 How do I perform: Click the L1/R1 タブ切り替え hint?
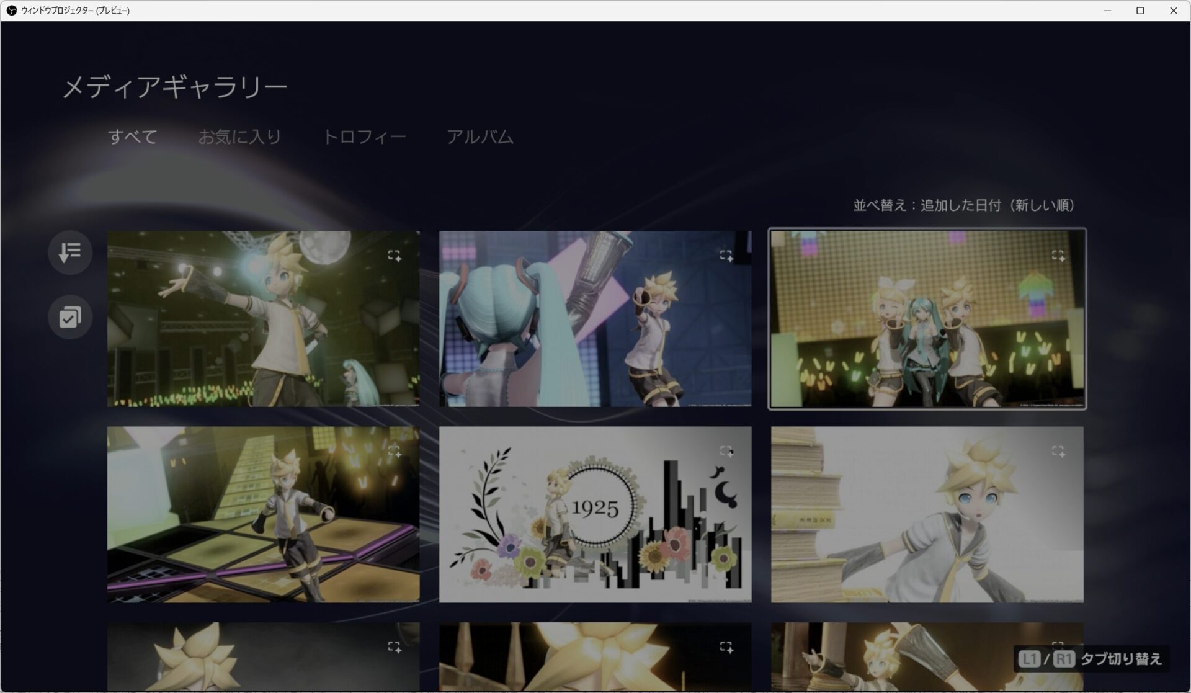pos(1091,659)
